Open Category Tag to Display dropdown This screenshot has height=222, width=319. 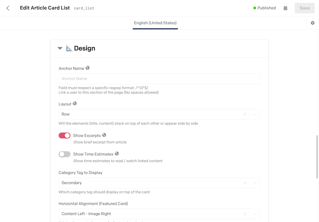coord(255,183)
